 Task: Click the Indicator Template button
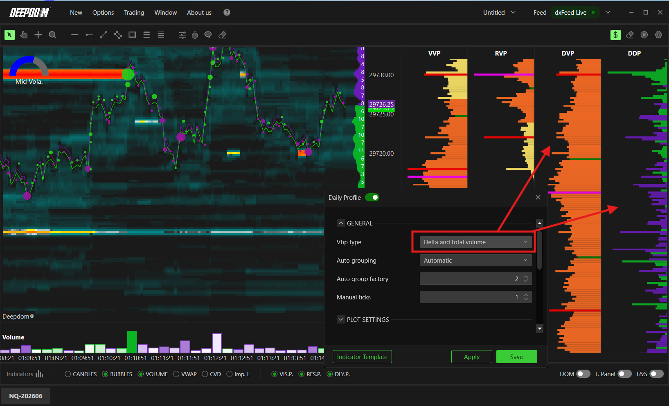[362, 357]
